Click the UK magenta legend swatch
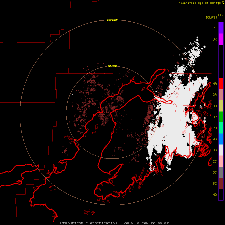 pyautogui.click(x=221, y=39)
